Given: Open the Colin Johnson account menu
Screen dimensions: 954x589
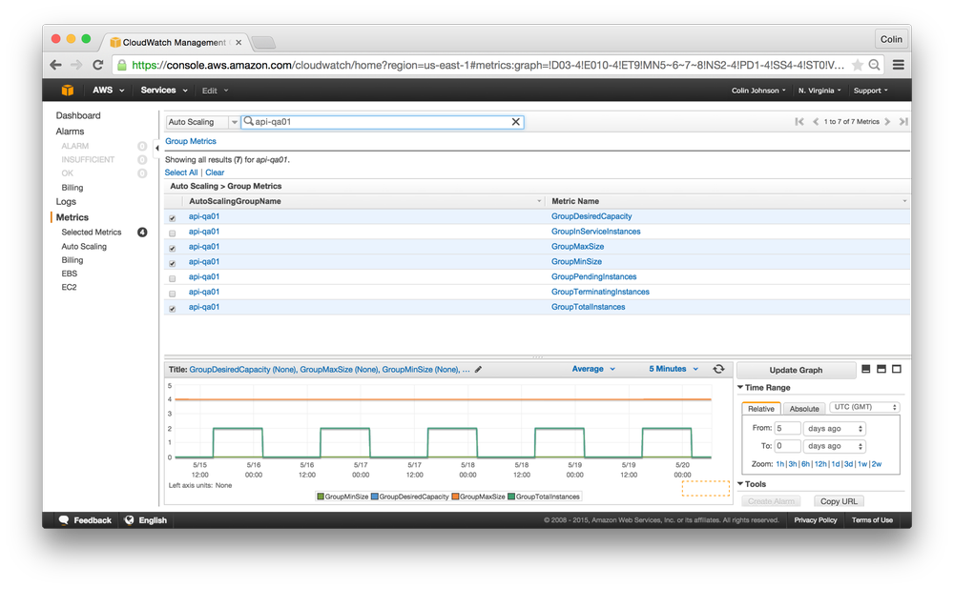Looking at the screenshot, I should click(758, 91).
